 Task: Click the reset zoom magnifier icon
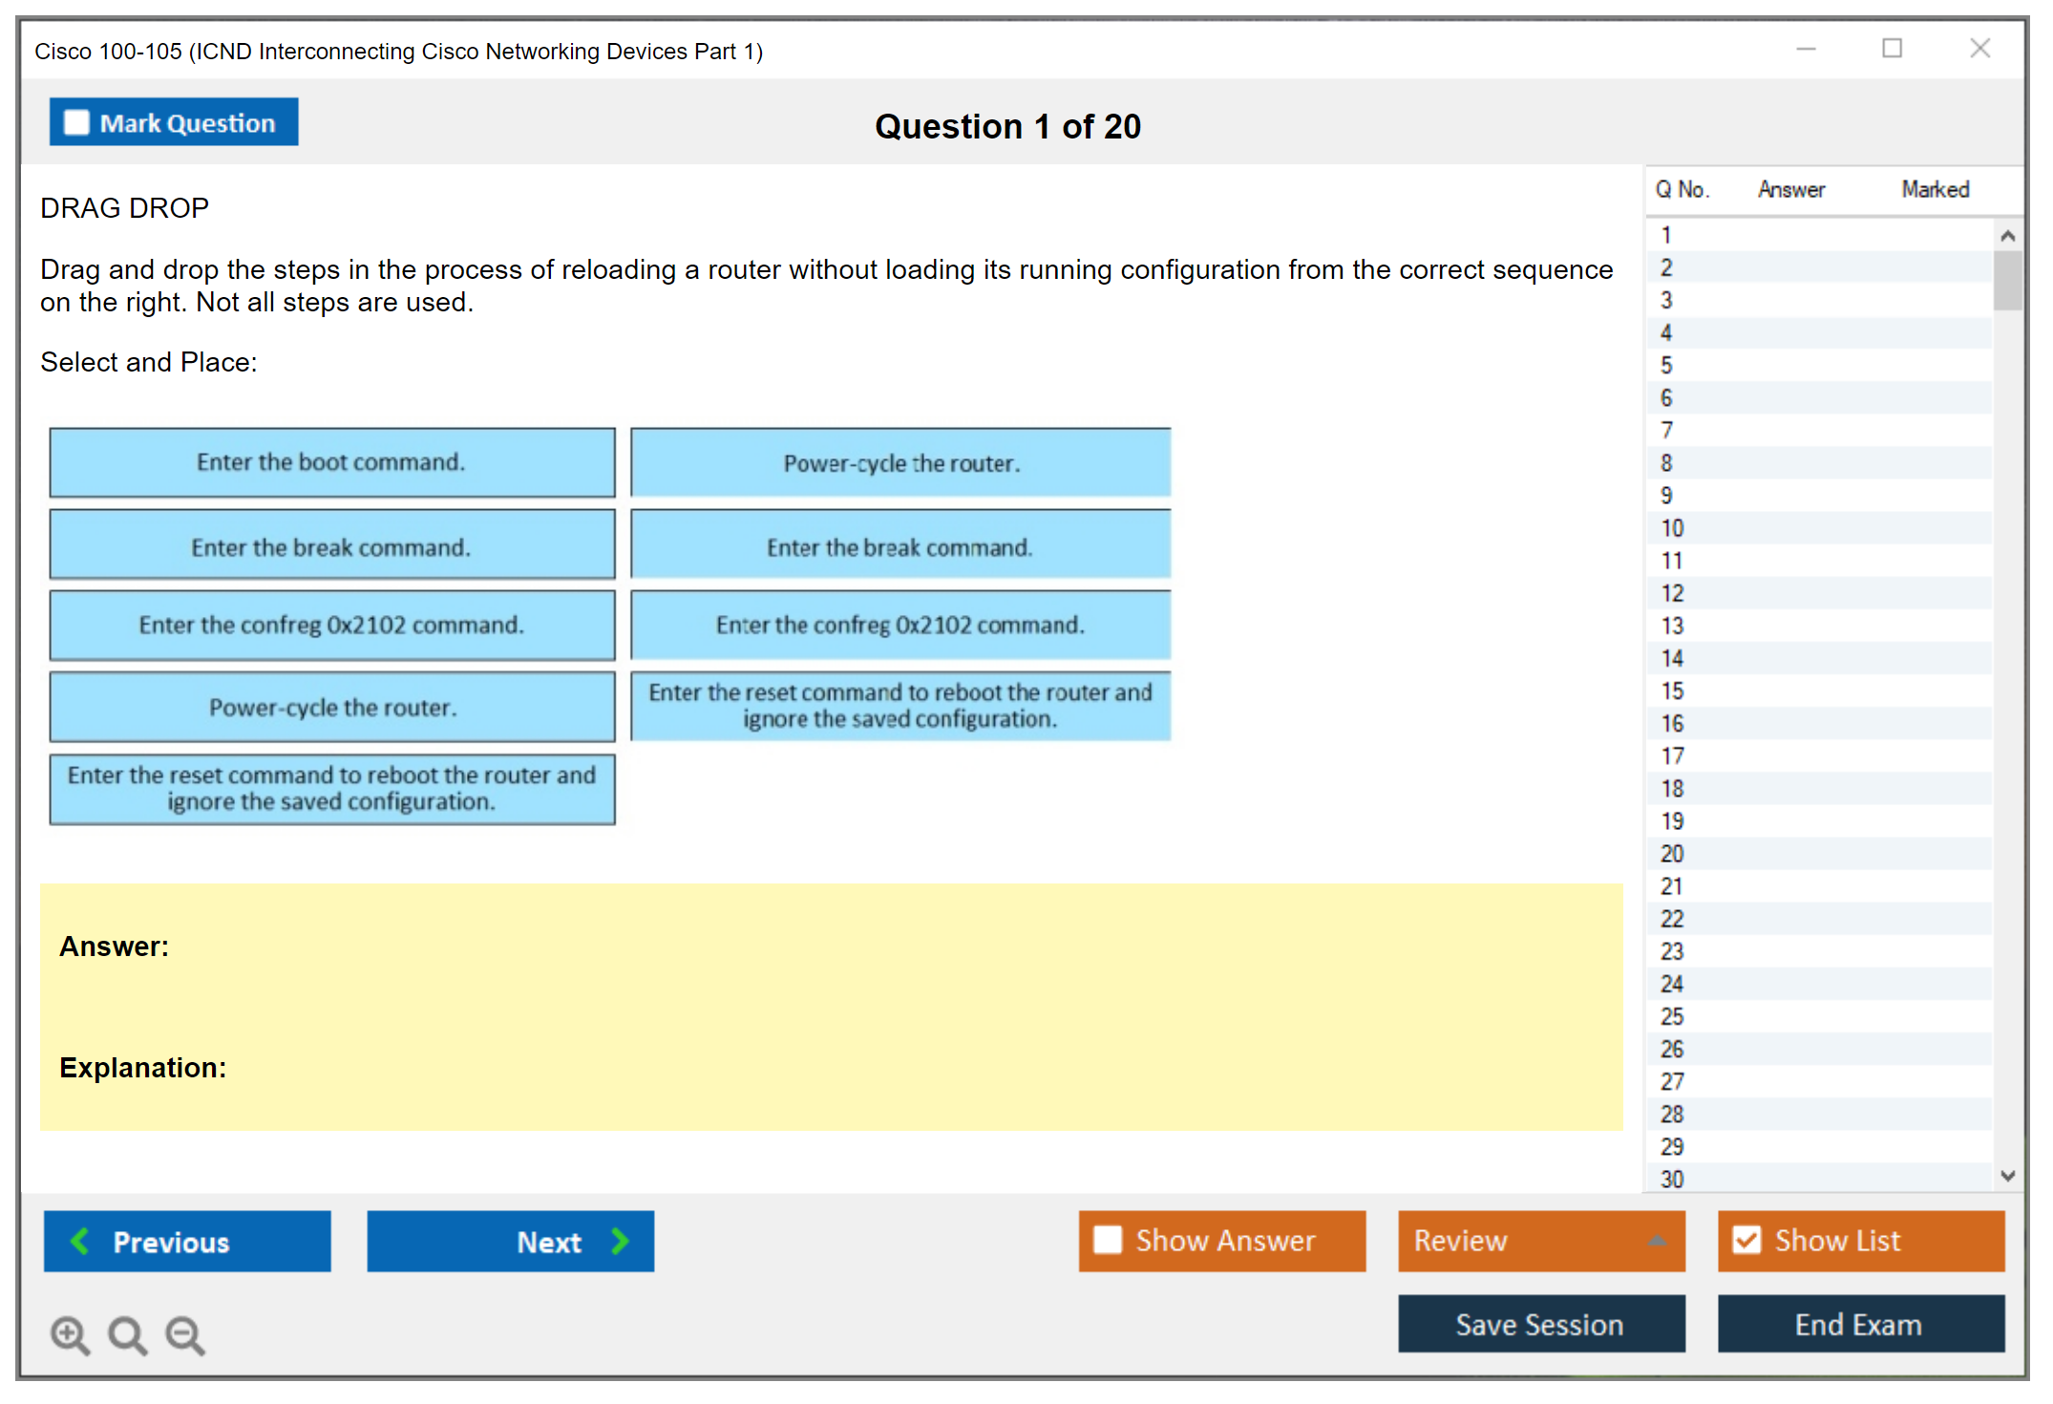(127, 1334)
